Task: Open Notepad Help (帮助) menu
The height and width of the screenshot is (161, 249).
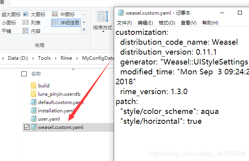Action: (210, 23)
